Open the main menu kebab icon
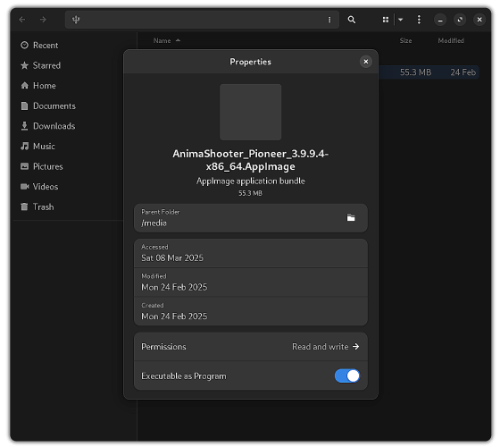Image resolution: width=500 pixels, height=447 pixels. click(419, 20)
